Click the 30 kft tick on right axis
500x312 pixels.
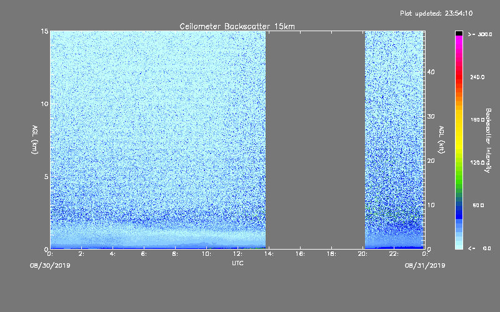(x=431, y=116)
